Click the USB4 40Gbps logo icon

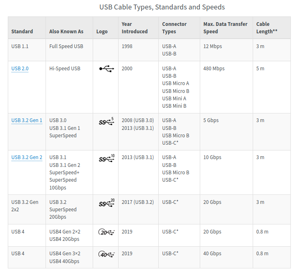(x=107, y=254)
